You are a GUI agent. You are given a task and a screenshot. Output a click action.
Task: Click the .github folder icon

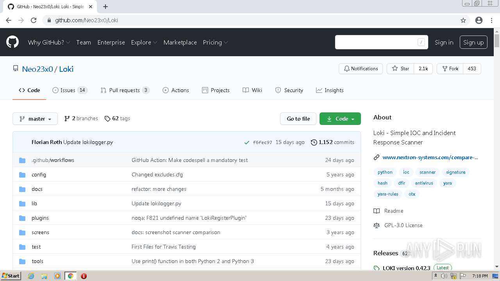click(22, 160)
